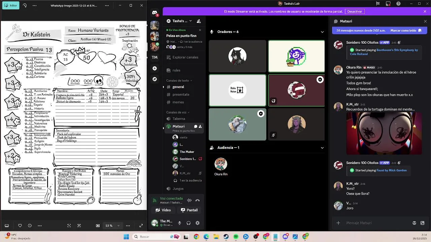The image size is (431, 242).
Task: Click invite people icon next to server name
Action: coord(199,21)
